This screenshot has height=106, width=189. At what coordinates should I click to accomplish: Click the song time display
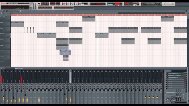[98, 4]
